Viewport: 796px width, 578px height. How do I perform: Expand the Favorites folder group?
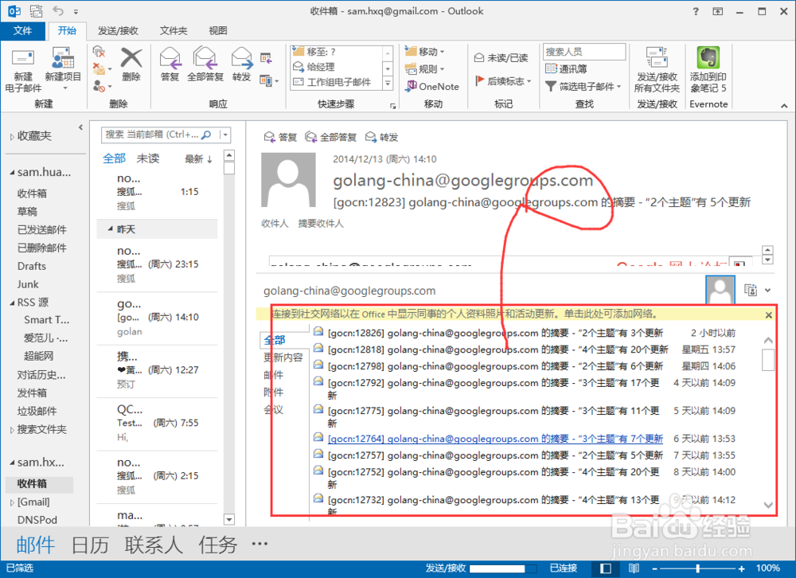[x=12, y=137]
